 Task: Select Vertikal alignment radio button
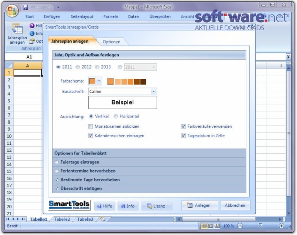pos(91,116)
